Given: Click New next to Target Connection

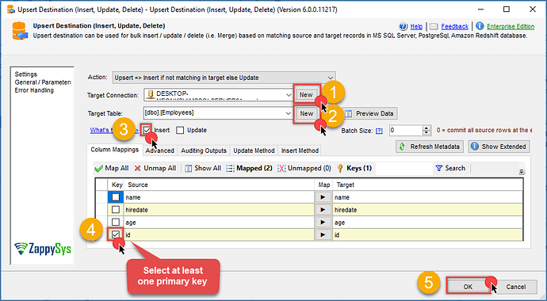Looking at the screenshot, I should tap(306, 95).
